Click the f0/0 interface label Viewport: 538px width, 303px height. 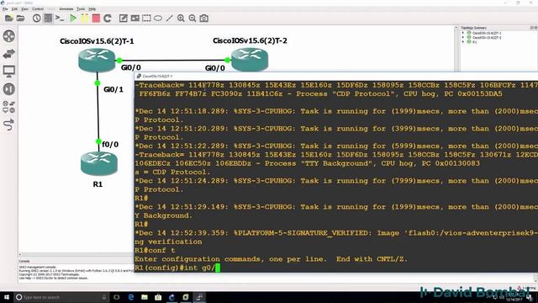(110, 144)
